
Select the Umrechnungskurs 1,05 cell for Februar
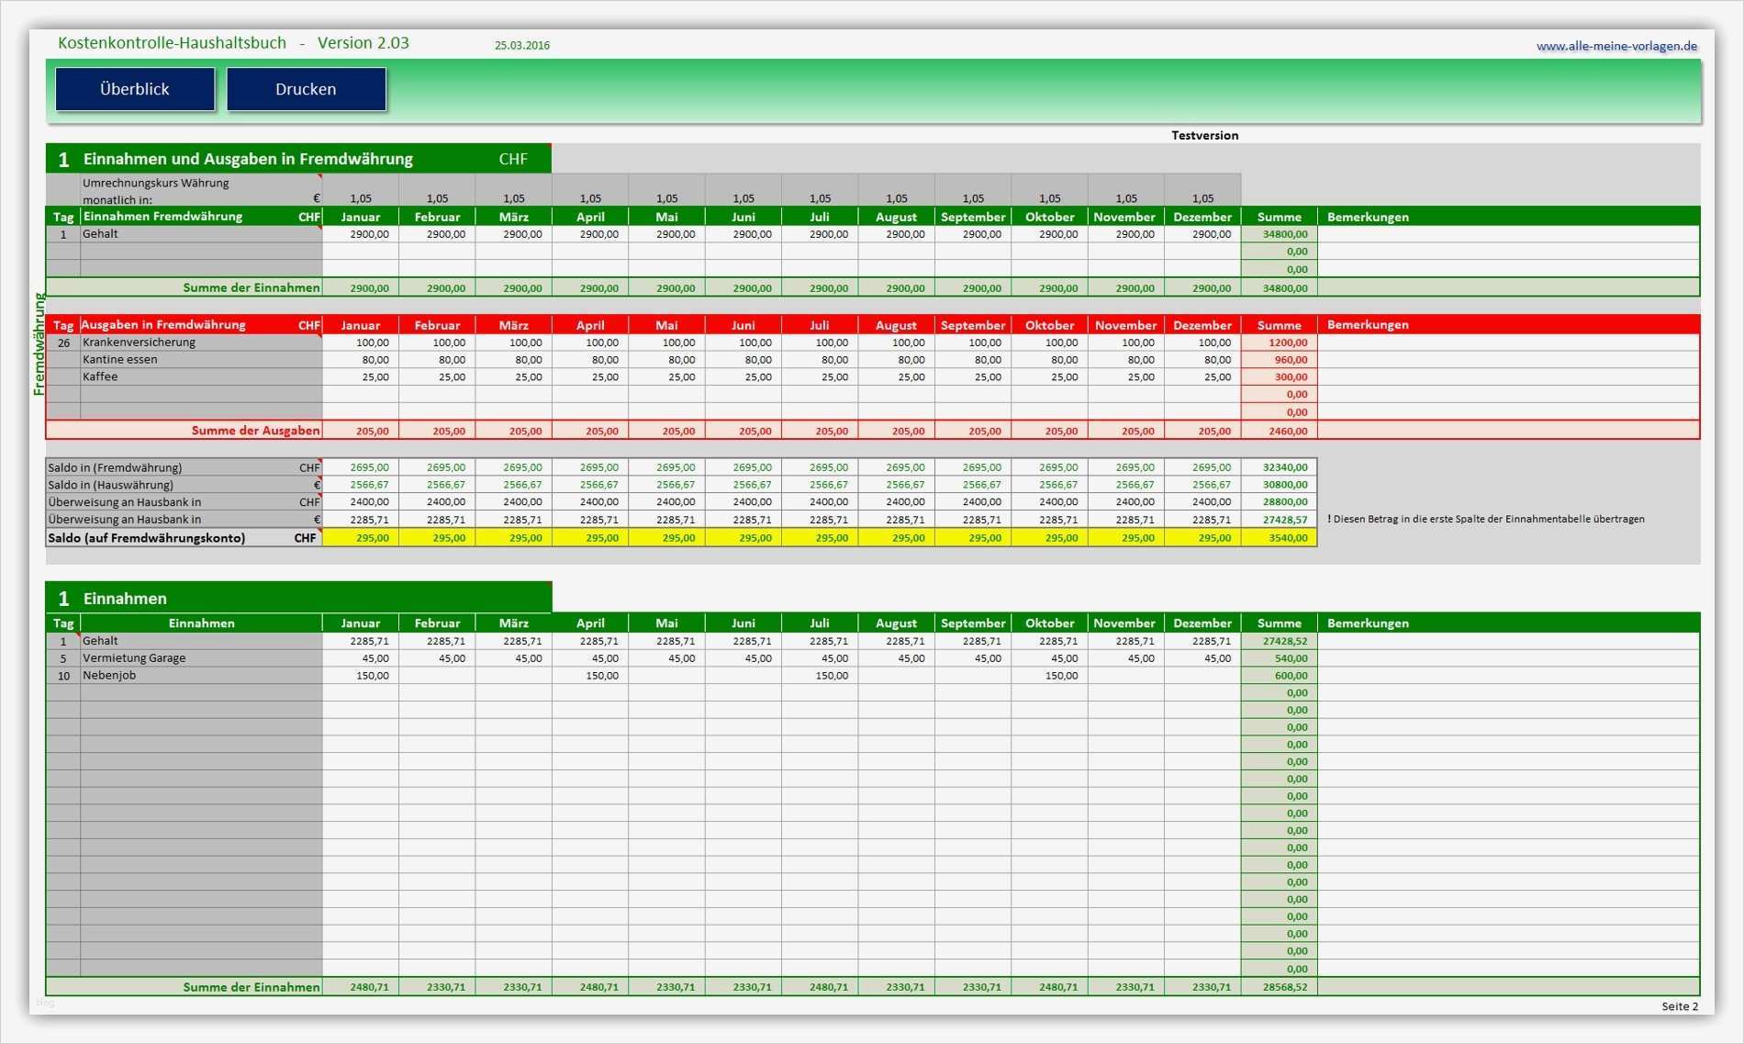[437, 196]
